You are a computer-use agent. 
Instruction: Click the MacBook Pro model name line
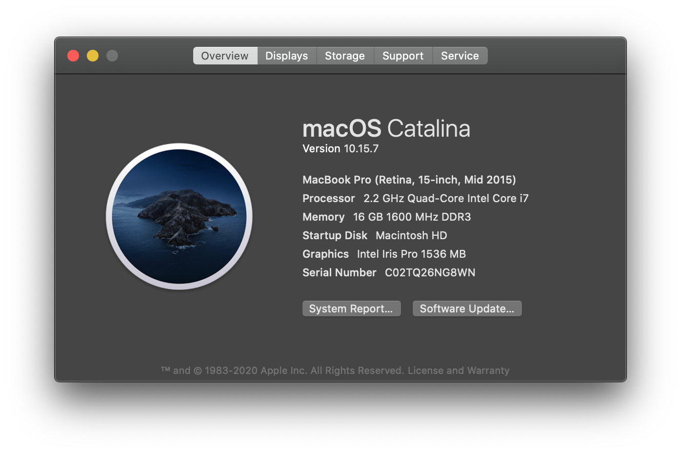click(x=409, y=180)
